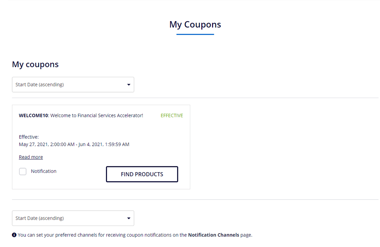Image resolution: width=380 pixels, height=247 pixels.
Task: Go to the Notification Channels page
Action: tap(213, 235)
